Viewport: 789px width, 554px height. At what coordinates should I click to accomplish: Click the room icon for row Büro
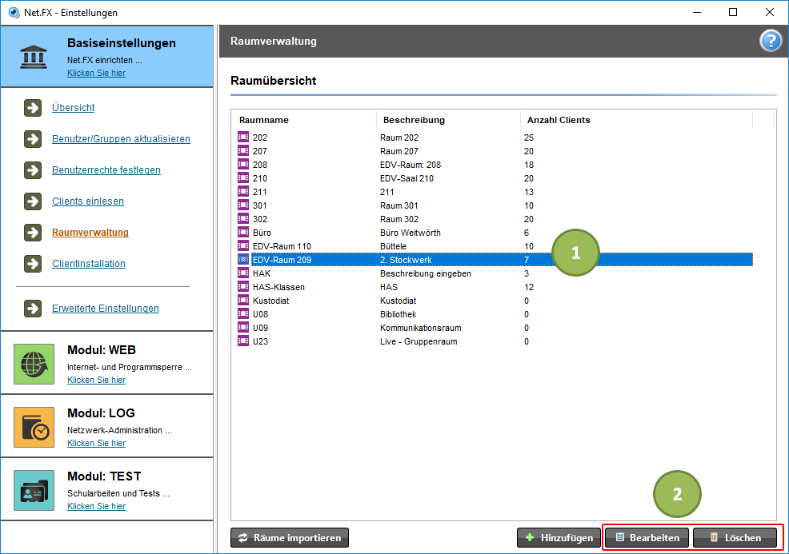243,232
